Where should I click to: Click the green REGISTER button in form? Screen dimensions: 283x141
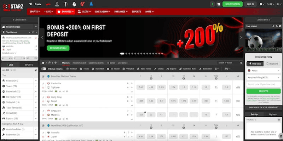click(x=263, y=91)
